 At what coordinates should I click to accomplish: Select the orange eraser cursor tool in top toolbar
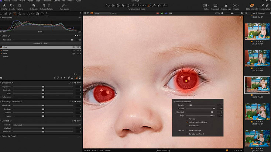(148, 6)
